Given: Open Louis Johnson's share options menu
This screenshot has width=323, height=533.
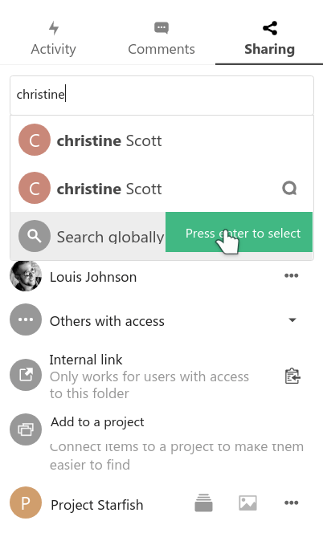Looking at the screenshot, I should pos(292,275).
